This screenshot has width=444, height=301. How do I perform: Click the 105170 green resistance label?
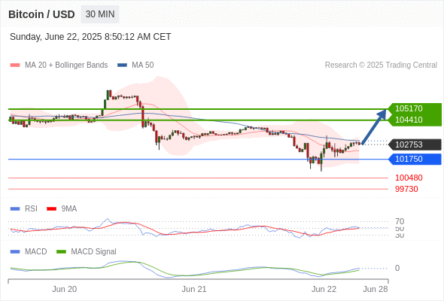tap(415, 108)
